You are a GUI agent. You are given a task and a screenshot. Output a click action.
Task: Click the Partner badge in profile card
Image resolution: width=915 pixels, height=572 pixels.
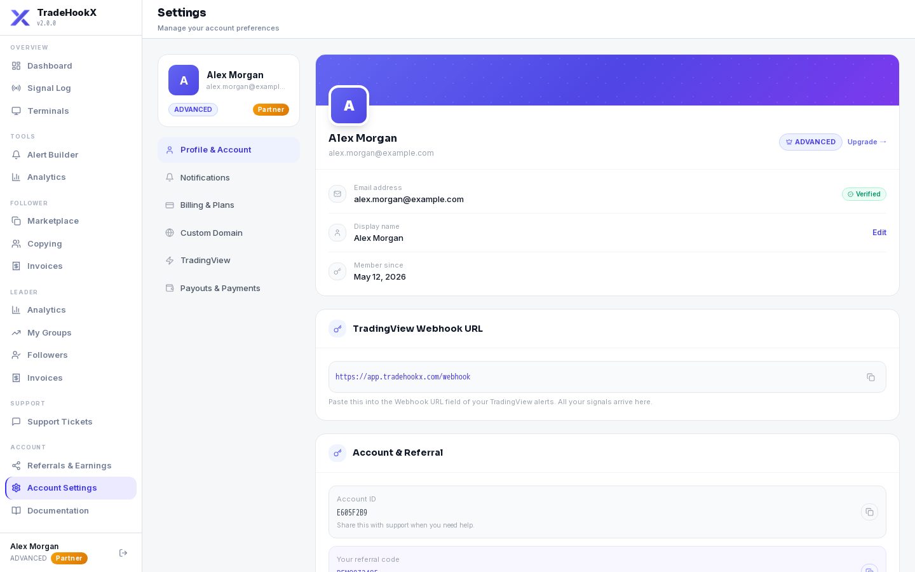271,110
